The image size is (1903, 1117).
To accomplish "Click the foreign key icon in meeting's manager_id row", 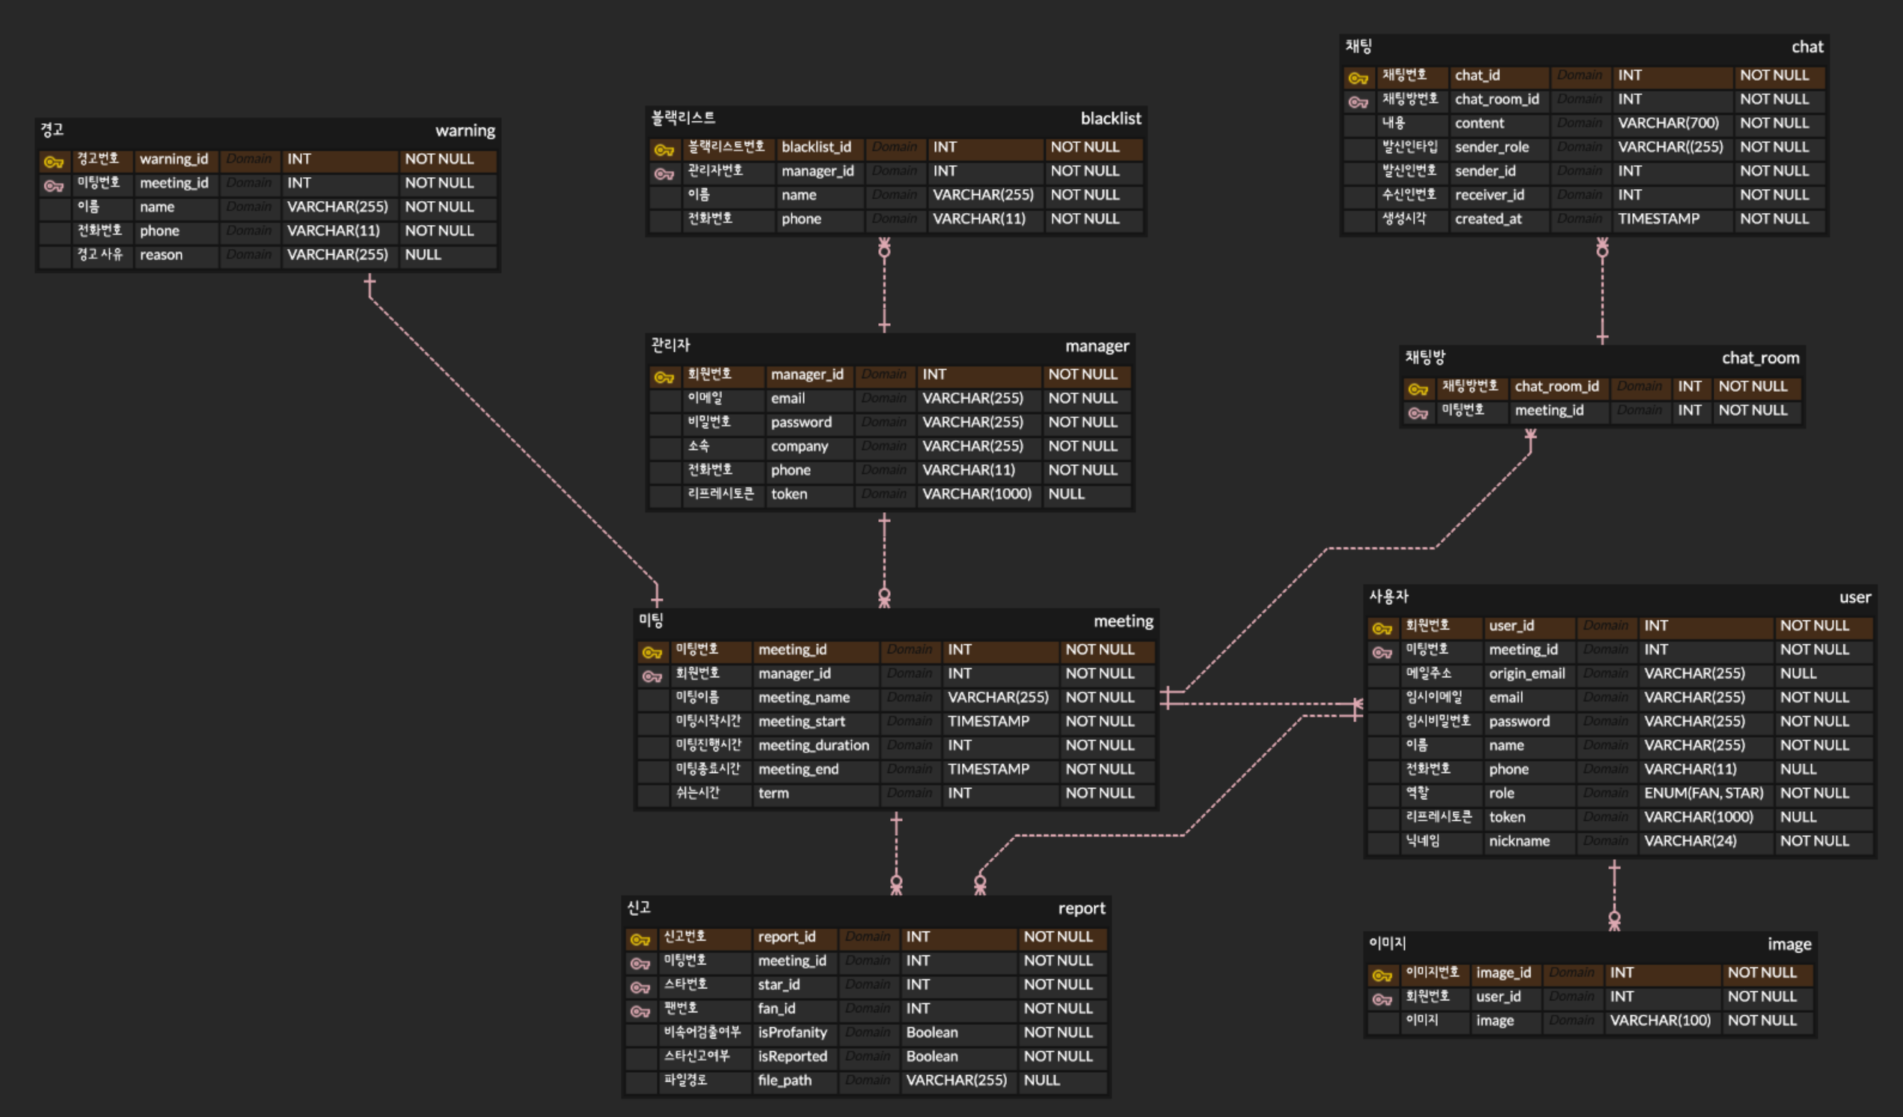I will pos(652,676).
